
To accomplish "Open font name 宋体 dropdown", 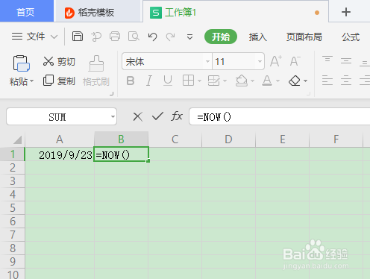I will [x=207, y=61].
